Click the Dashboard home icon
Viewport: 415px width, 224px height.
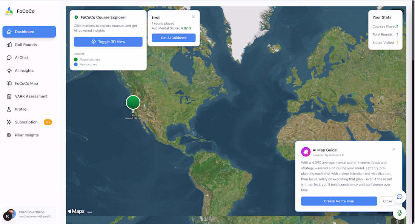point(9,32)
